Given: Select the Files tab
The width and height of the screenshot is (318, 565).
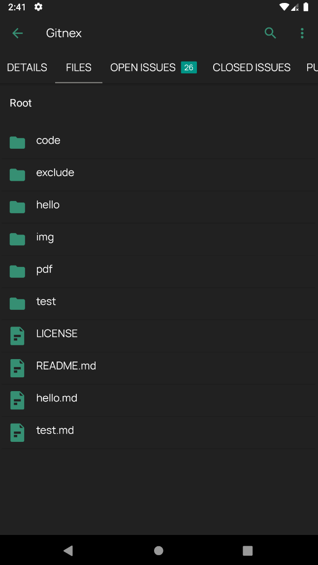Looking at the screenshot, I should (79, 67).
